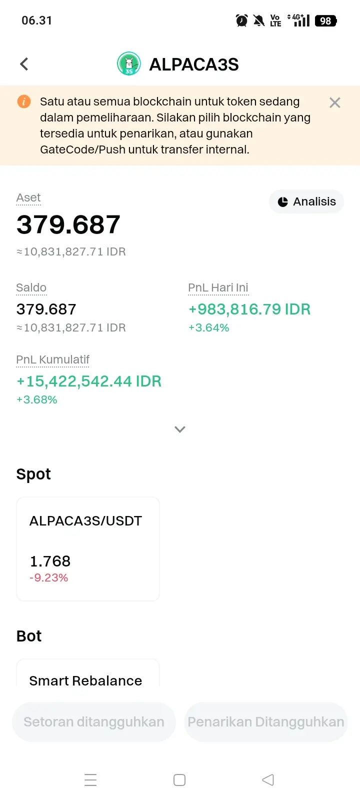Tap the ALPACA3S token logo
360x802 pixels.
[x=129, y=64]
